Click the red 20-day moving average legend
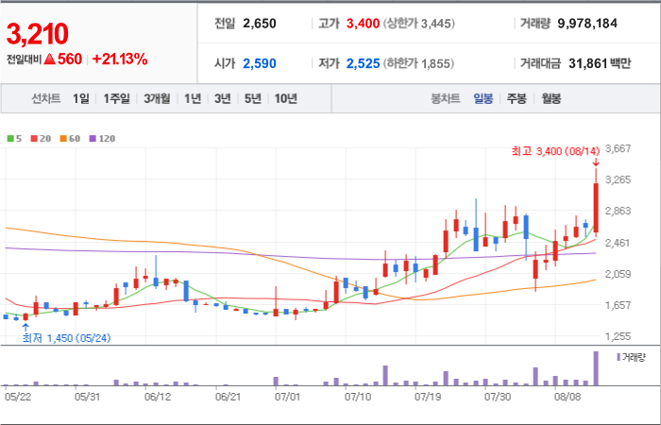Viewport: 661px width, 425px height. pos(41,139)
